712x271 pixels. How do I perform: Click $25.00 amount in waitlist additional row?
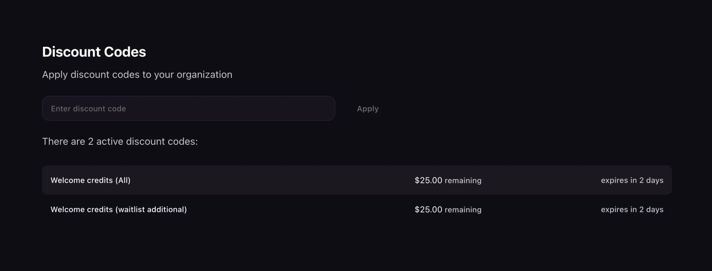(x=428, y=210)
